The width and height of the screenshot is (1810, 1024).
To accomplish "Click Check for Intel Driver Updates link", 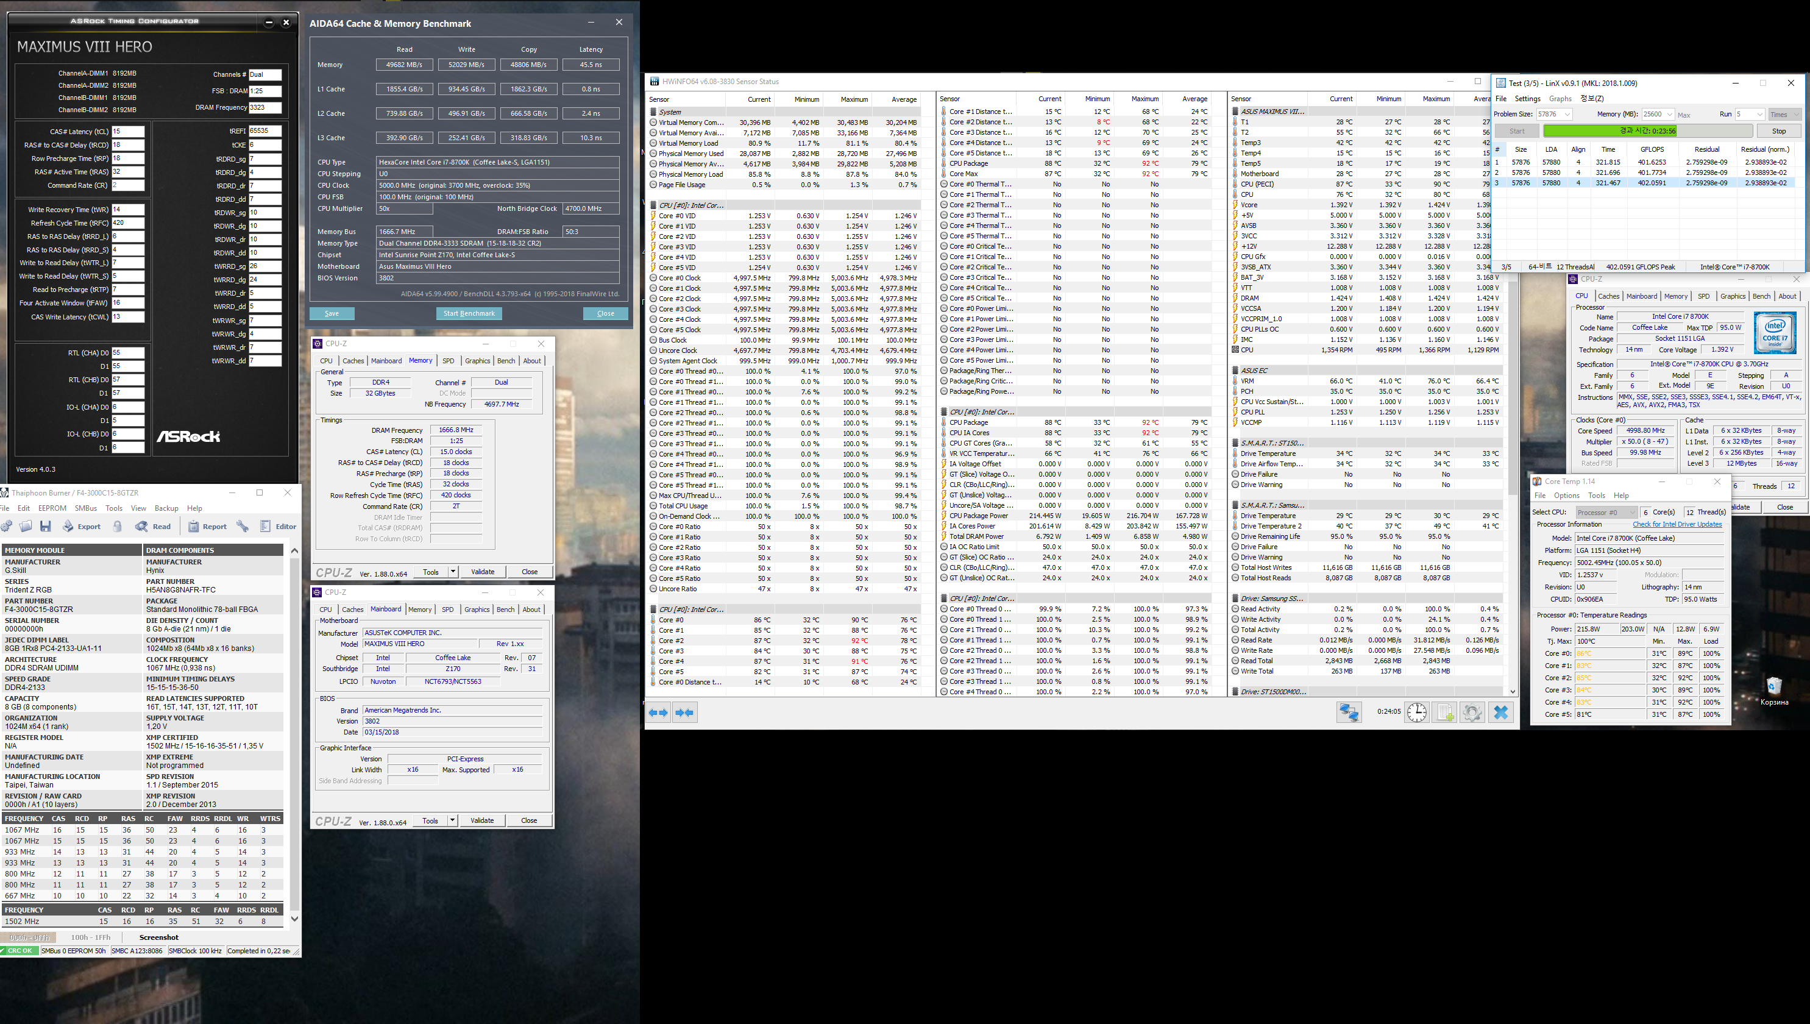I will pyautogui.click(x=1677, y=525).
